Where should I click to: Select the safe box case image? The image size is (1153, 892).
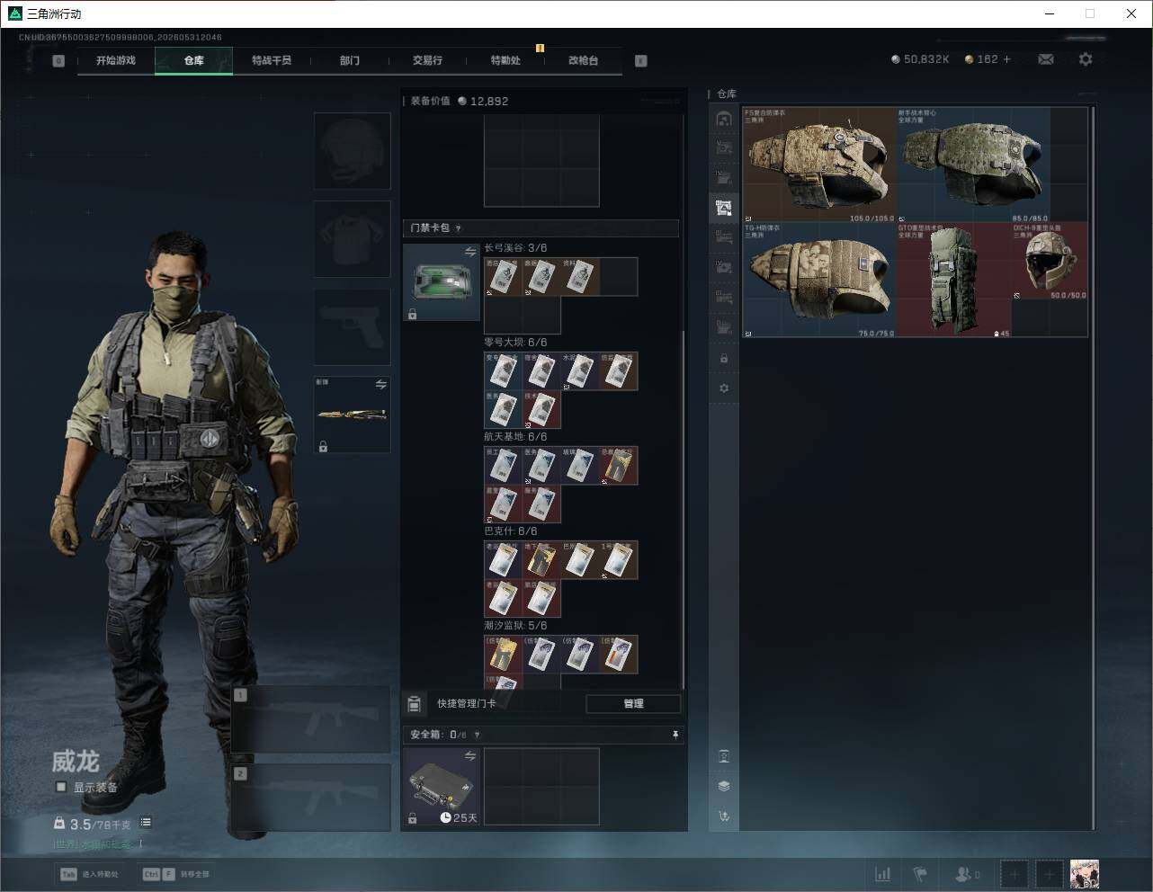tap(442, 787)
